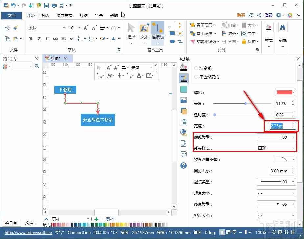Select the Connector line tool
Viewport: 304px width, 239px height.
point(158,33)
